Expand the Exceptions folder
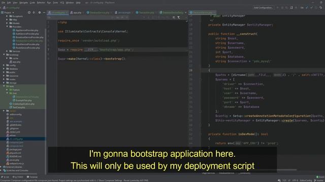The height and width of the screenshot is (182, 325). click(7, 16)
